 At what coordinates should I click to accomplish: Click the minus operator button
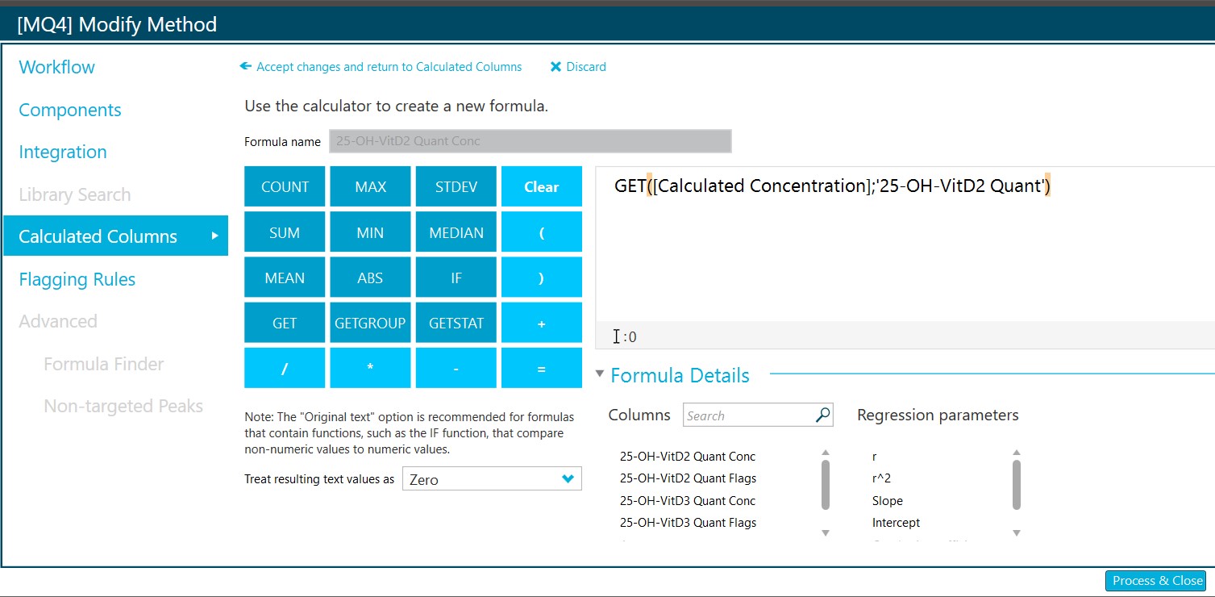pyautogui.click(x=456, y=368)
